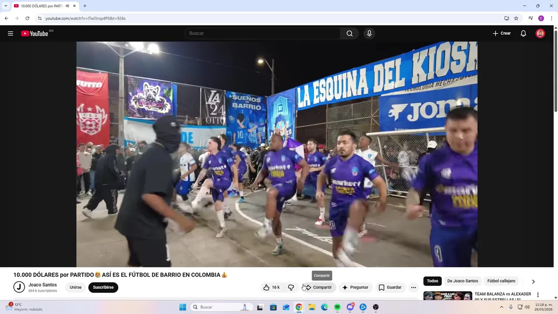The image size is (558, 314).
Task: Open the Chrome profile E avatar
Action: (x=541, y=18)
